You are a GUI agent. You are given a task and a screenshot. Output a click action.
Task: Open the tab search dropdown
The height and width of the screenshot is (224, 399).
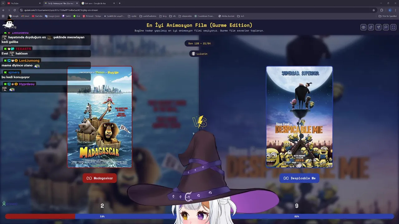tap(2, 3)
